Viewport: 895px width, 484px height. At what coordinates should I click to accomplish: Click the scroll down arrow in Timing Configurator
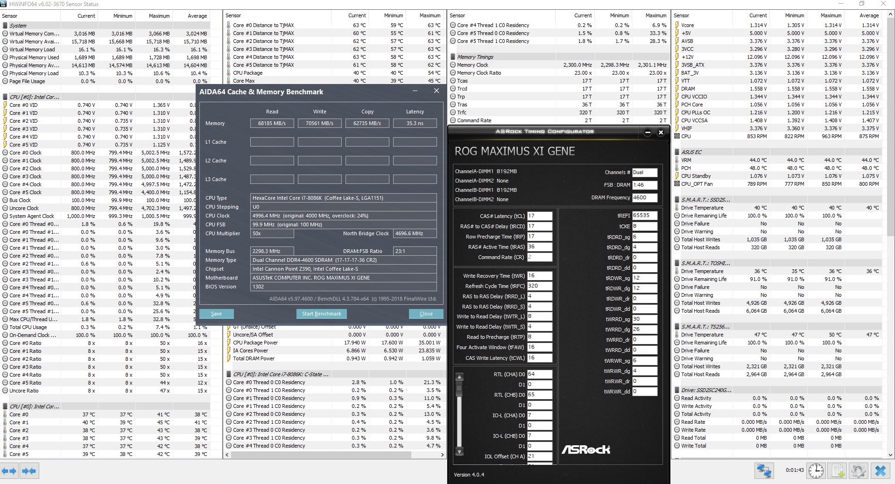click(459, 451)
